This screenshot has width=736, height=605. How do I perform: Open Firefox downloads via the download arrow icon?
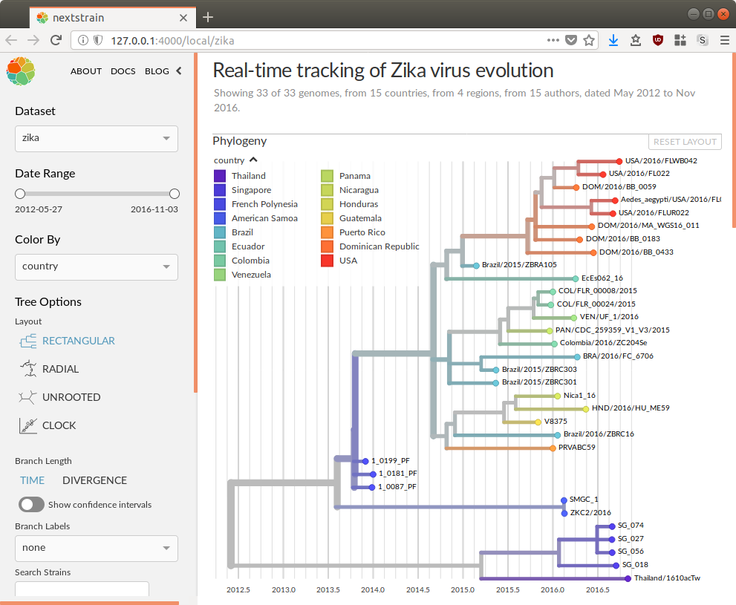pos(612,39)
